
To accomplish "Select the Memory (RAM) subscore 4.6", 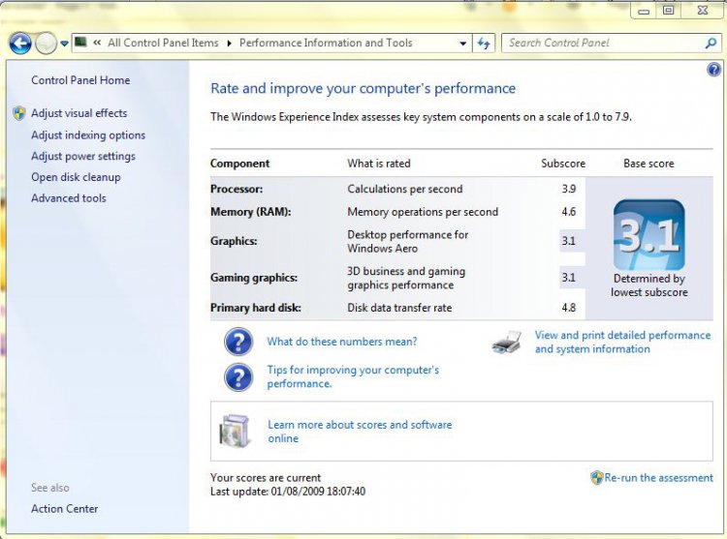I will pyautogui.click(x=569, y=212).
